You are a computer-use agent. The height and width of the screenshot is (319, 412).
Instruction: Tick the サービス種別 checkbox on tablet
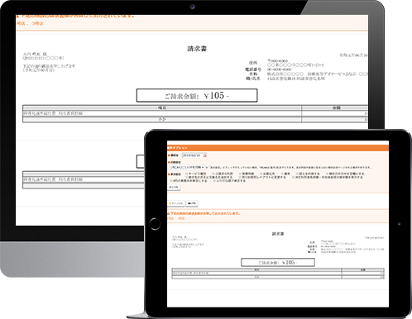tap(187, 174)
